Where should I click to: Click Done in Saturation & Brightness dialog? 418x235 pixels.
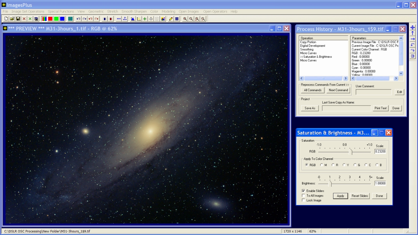(379, 196)
